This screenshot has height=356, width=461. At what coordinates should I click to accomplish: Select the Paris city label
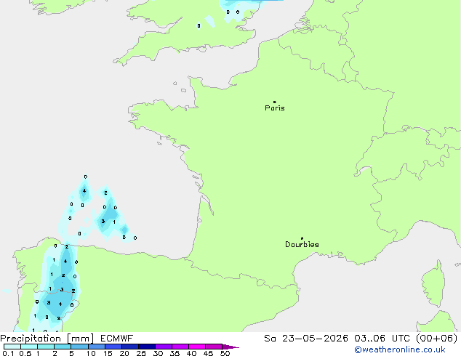(x=275, y=108)
